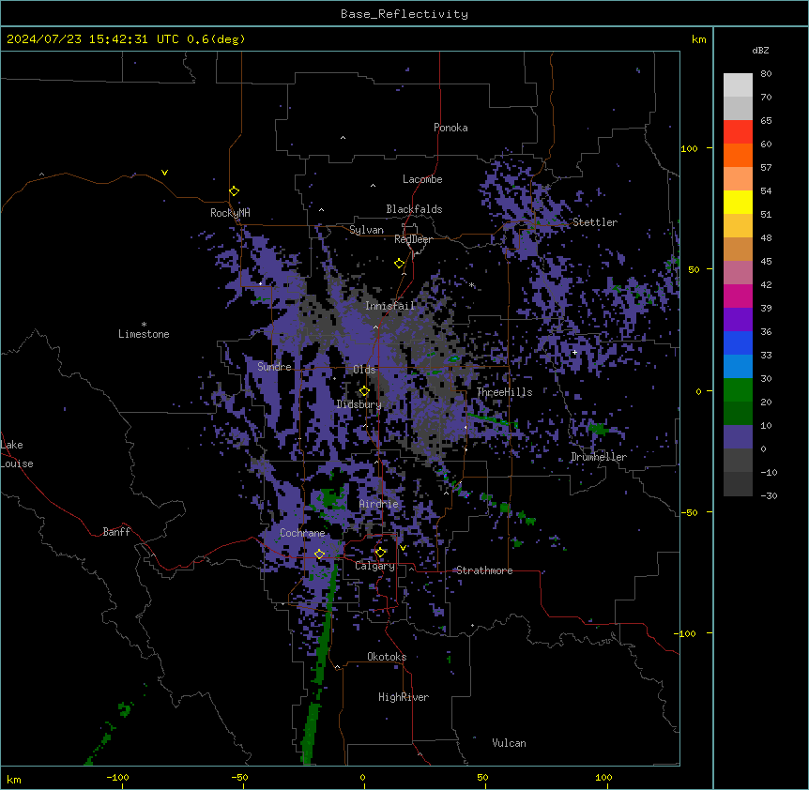Select the Drumheller label

click(x=599, y=457)
